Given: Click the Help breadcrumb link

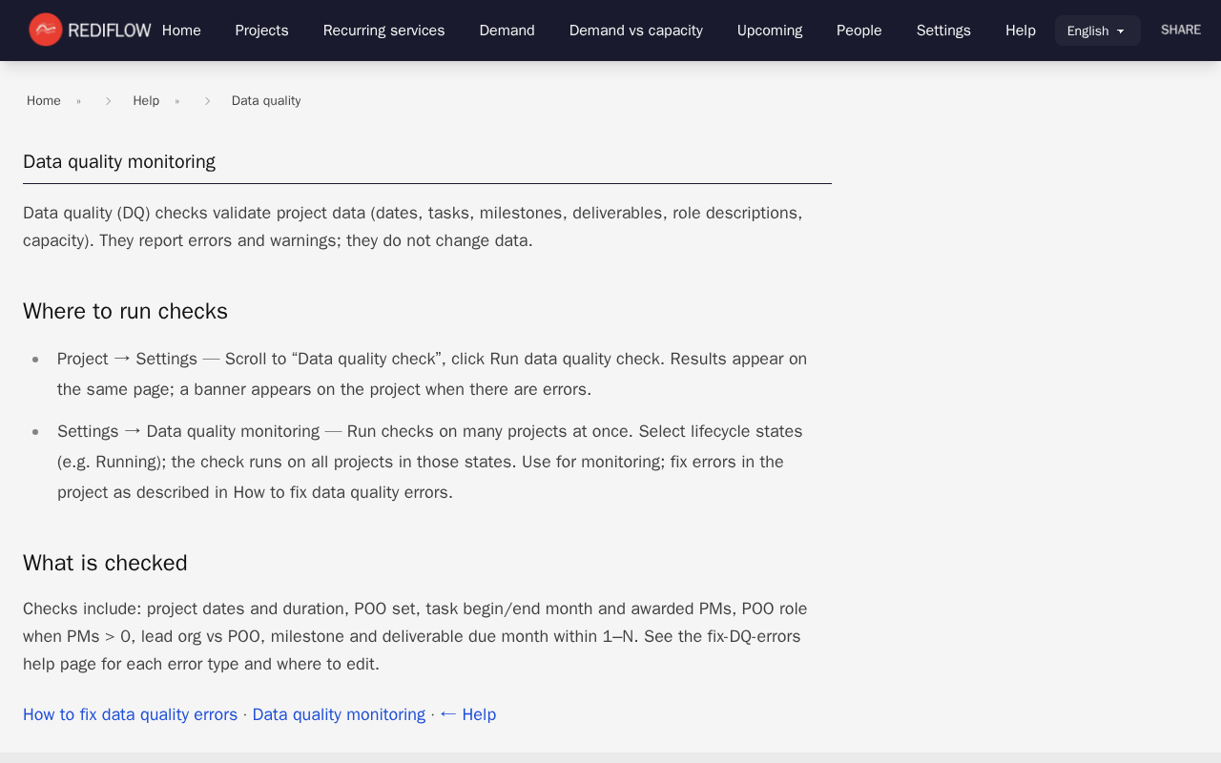Looking at the screenshot, I should coord(146,101).
